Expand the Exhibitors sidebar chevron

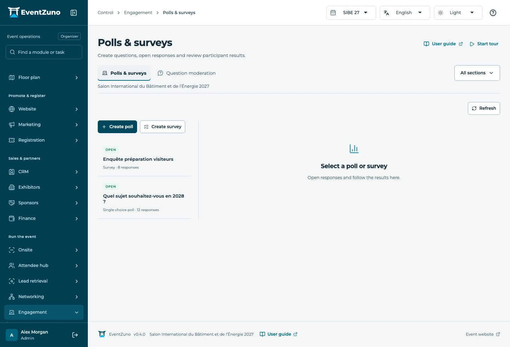(76, 187)
